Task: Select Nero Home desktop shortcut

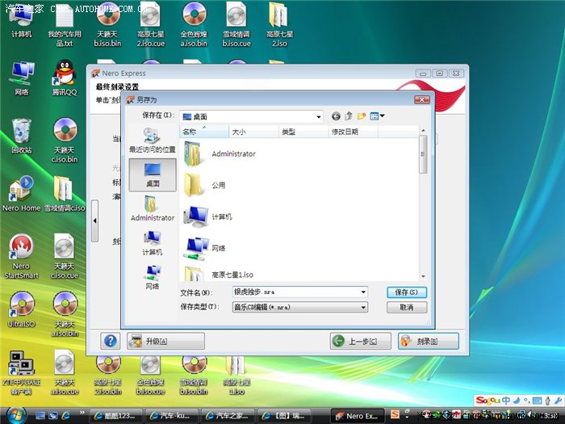Action: (x=21, y=194)
